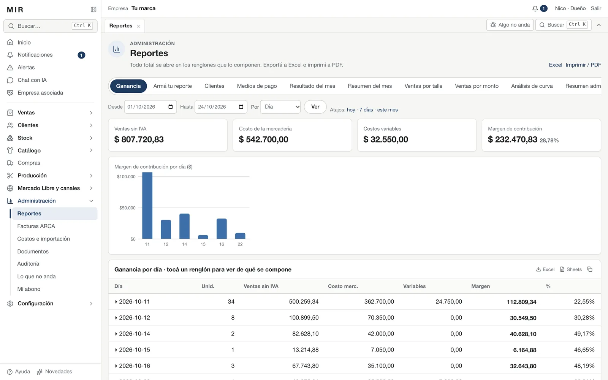Screen dimensions: 608x380
Task: Open Novedades at sidebar bottom
Action: click(x=54, y=372)
